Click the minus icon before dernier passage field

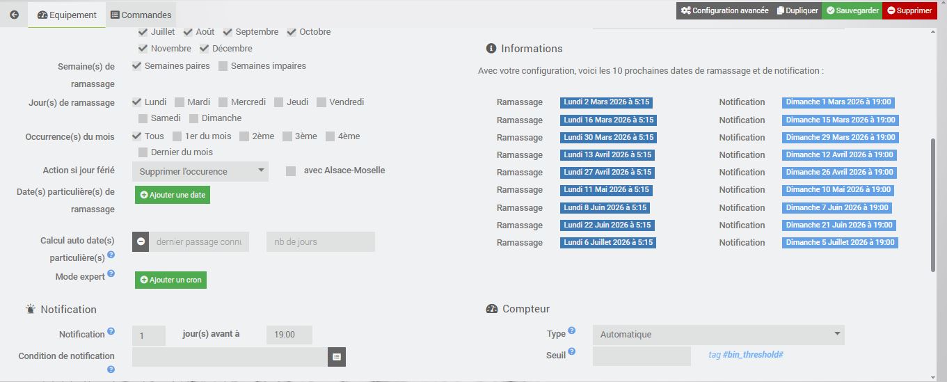pos(141,241)
